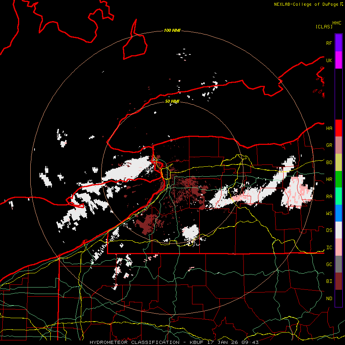
Task: Click the BD legend label
Action: coord(329,163)
